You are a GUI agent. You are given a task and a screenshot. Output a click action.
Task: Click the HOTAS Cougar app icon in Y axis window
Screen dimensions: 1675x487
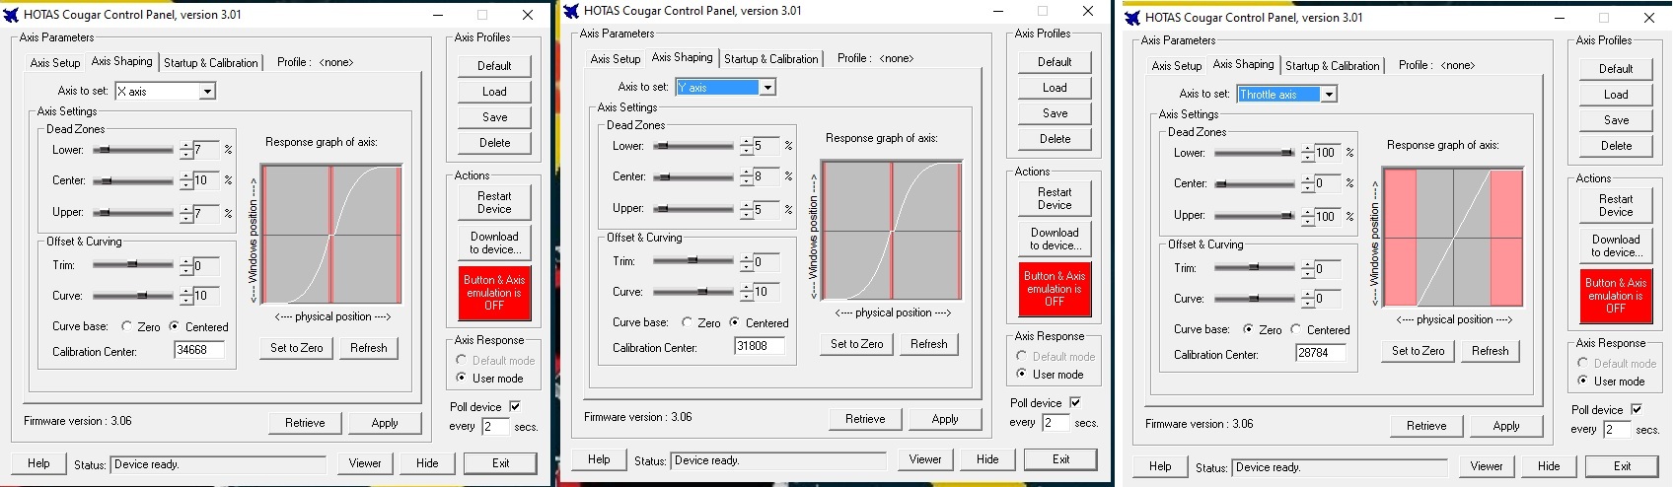click(572, 11)
